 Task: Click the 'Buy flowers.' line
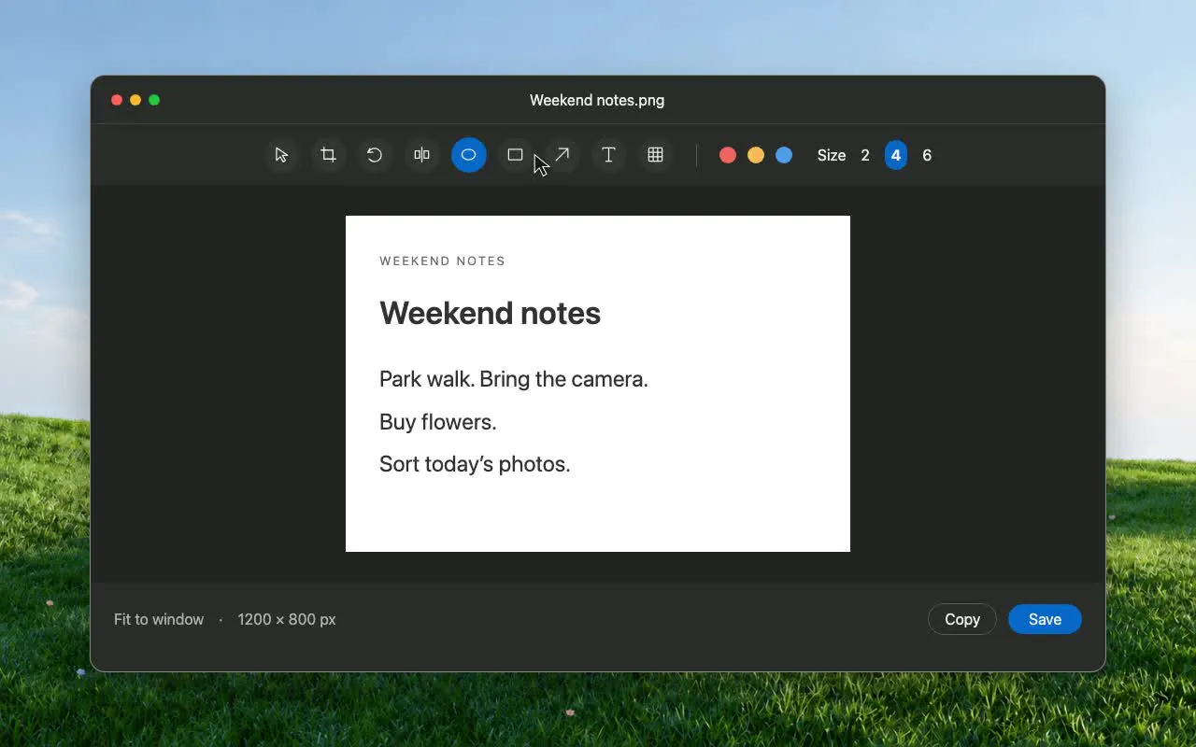pyautogui.click(x=438, y=422)
